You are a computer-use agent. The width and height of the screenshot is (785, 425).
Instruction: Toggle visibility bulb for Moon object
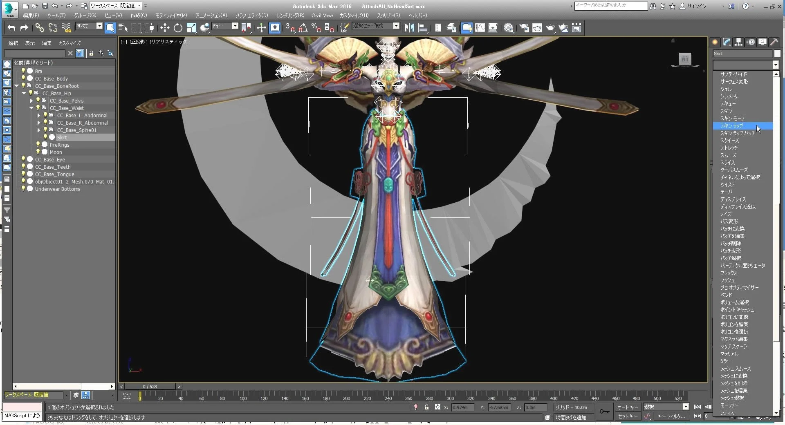click(38, 152)
